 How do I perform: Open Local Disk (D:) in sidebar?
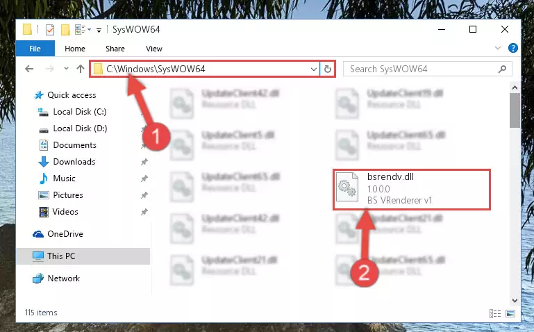tap(80, 128)
